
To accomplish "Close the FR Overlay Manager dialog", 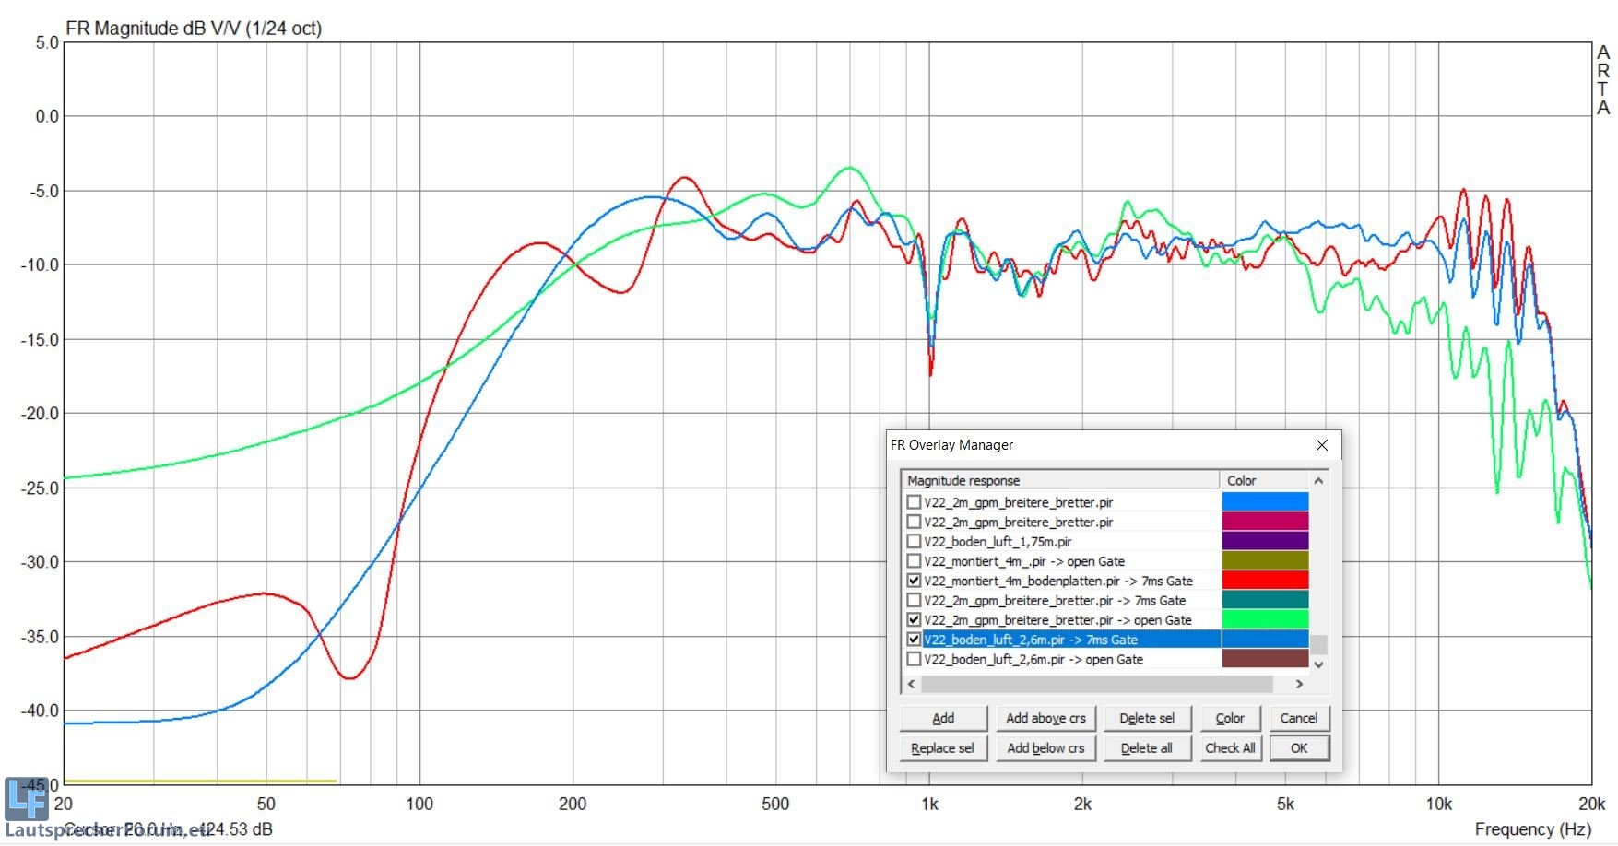I will pyautogui.click(x=1321, y=445).
